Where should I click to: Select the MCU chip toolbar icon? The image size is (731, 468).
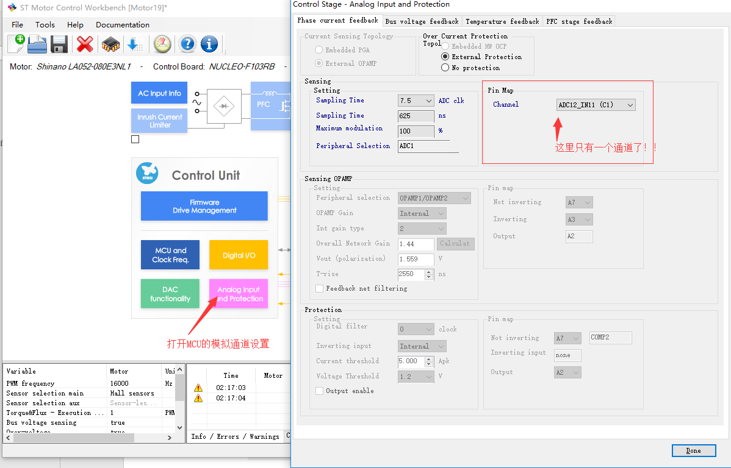pos(110,43)
